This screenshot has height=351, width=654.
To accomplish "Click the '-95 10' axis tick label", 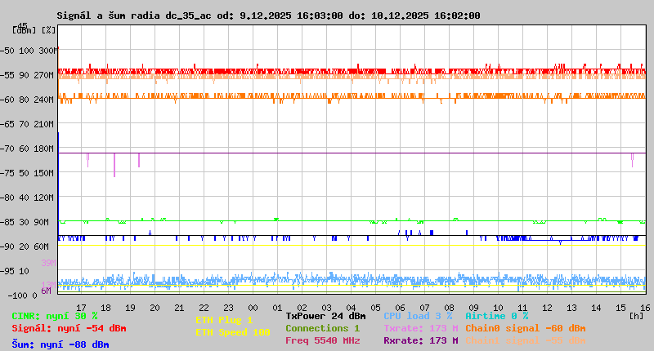I will (x=15, y=272).
